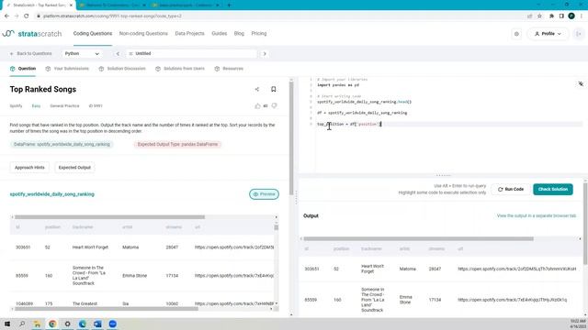Image resolution: width=588 pixels, height=330 pixels.
Task: Go to previous question with left chevron
Action: pos(118,54)
